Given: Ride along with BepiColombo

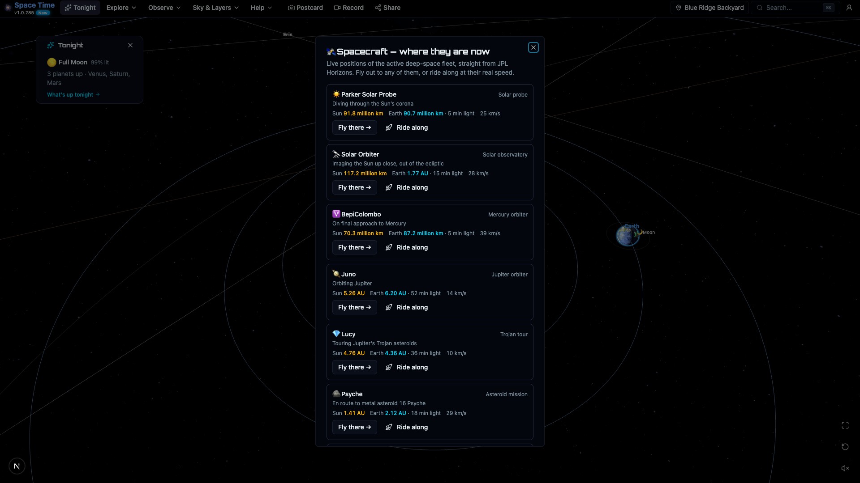Looking at the screenshot, I should pyautogui.click(x=407, y=247).
